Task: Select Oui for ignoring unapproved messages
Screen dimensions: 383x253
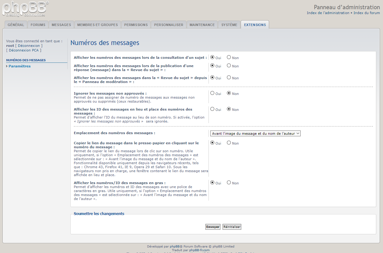Action: tap(212, 93)
